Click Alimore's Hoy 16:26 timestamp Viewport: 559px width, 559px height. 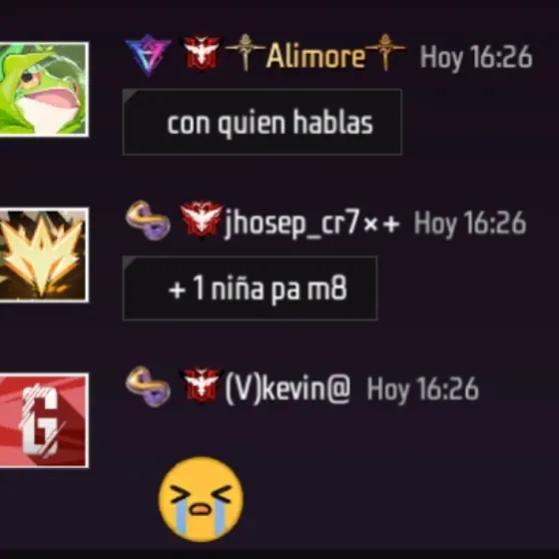[476, 58]
